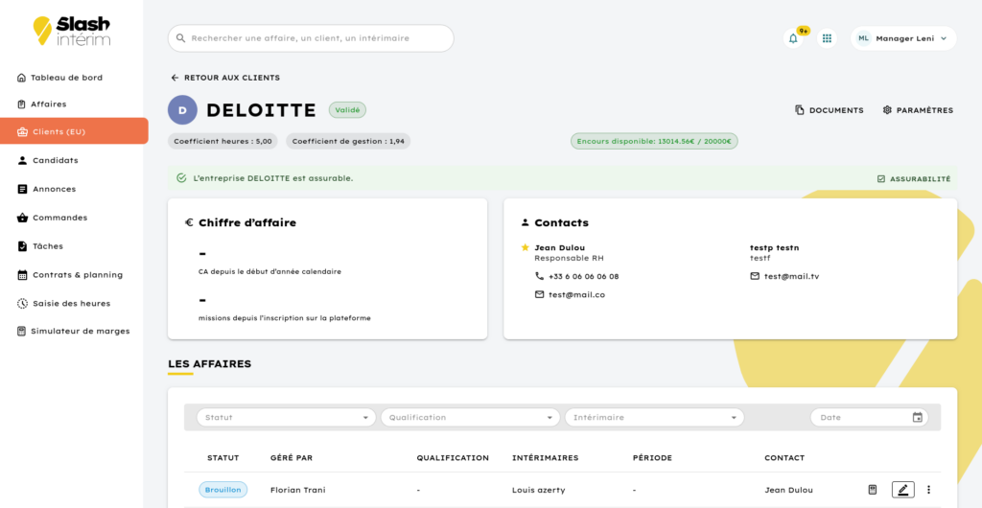
Task: Open the apps grid menu
Action: (x=827, y=38)
